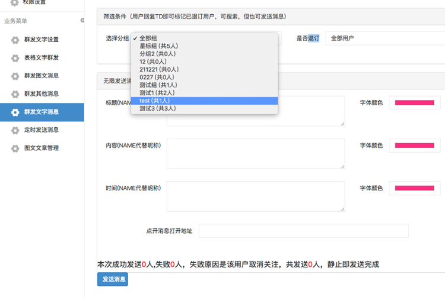The height and width of the screenshot is (297, 445).
Task: Choose 分组2 (共0人) option
Action: coord(204,54)
